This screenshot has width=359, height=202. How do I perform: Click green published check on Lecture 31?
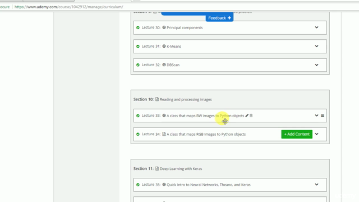[138, 46]
